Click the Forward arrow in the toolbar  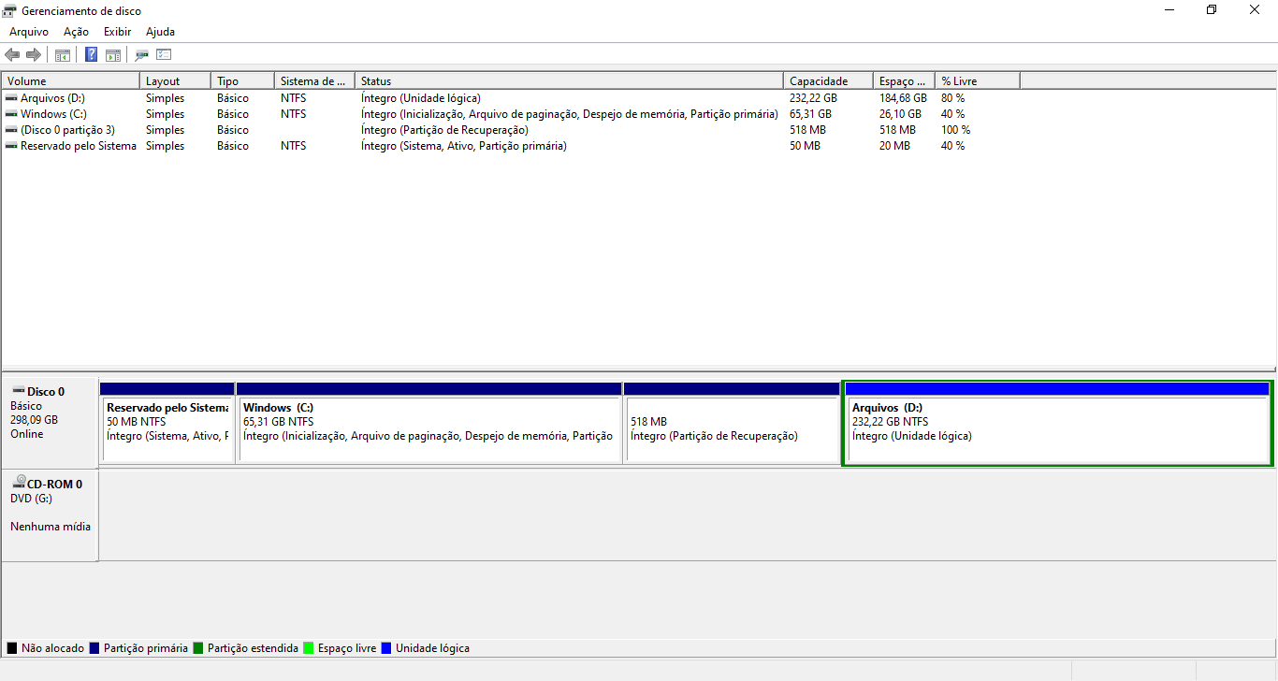coord(34,55)
